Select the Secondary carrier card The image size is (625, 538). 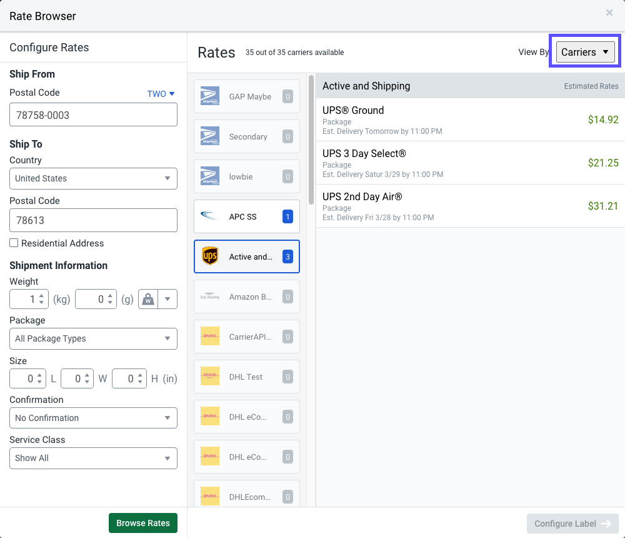(x=247, y=136)
